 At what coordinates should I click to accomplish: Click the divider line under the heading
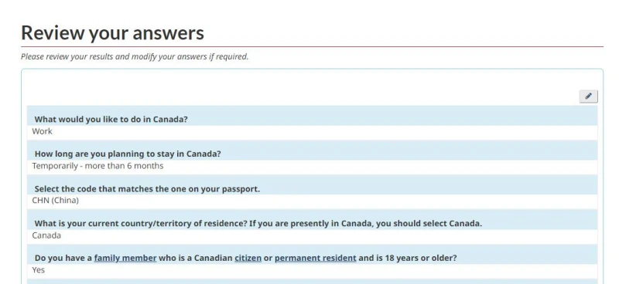click(312, 47)
